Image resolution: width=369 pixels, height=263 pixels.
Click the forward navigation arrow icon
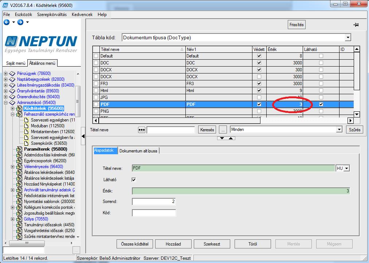20,22
